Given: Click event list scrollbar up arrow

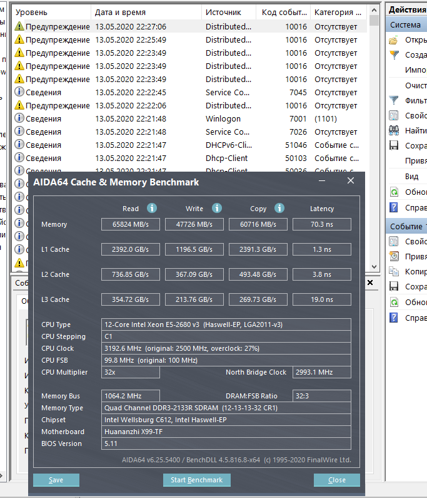Looking at the screenshot, I should 374,10.
